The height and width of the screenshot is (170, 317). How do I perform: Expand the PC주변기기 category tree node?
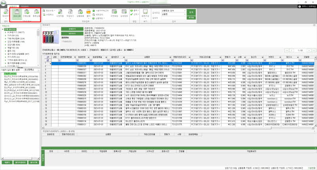click(5, 32)
